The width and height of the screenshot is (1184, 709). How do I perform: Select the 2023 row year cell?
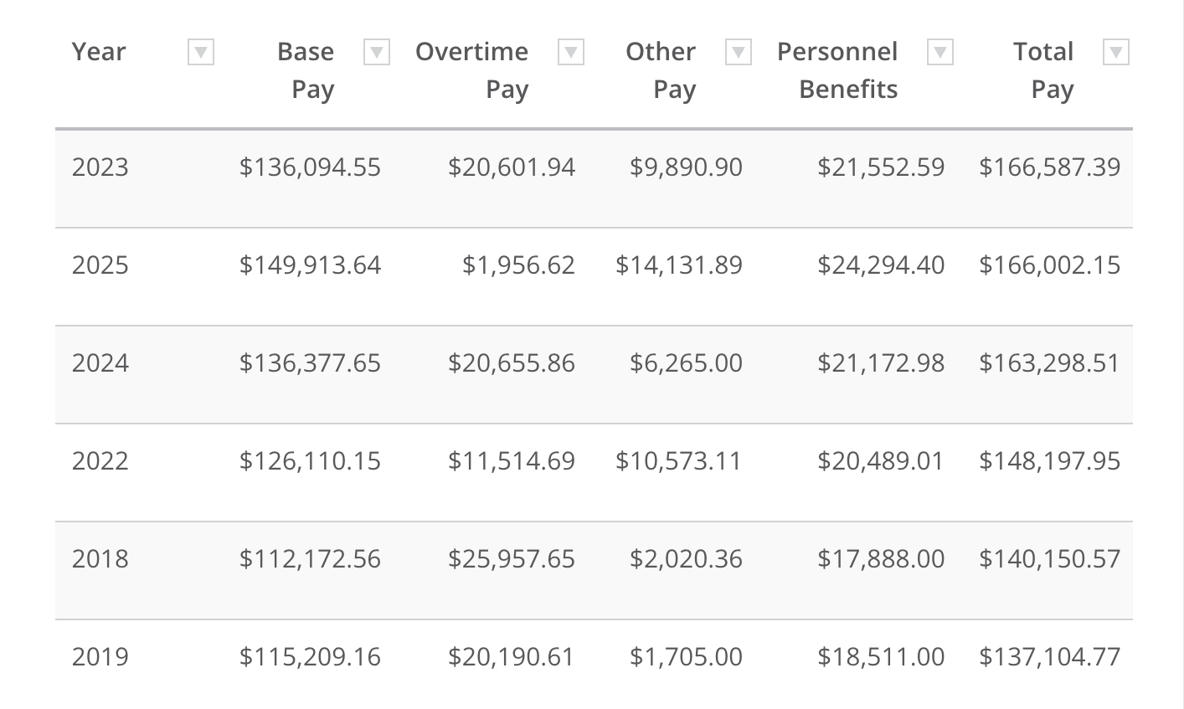point(100,167)
